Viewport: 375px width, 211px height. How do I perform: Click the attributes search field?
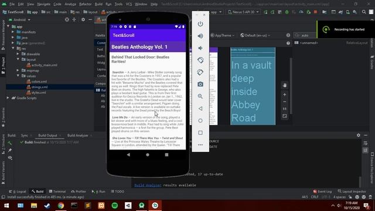click(x=305, y=35)
